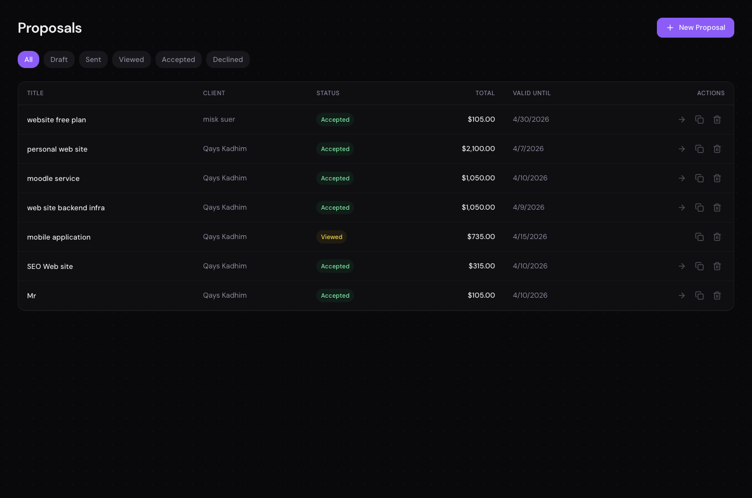Open the "Mr" proposal via arrow icon
Screen dimensions: 752x498
tap(682, 295)
